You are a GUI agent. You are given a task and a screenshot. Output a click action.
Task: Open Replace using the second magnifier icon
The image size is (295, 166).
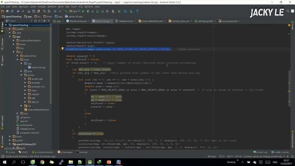coord(49,11)
